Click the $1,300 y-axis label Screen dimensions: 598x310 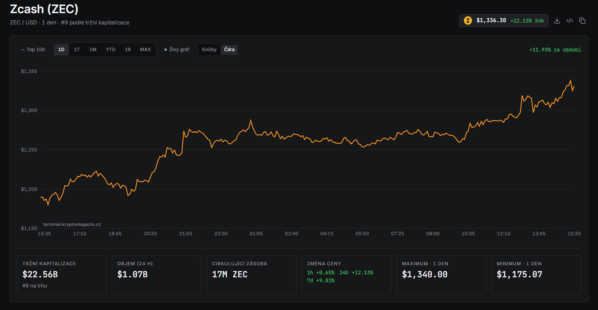click(29, 110)
